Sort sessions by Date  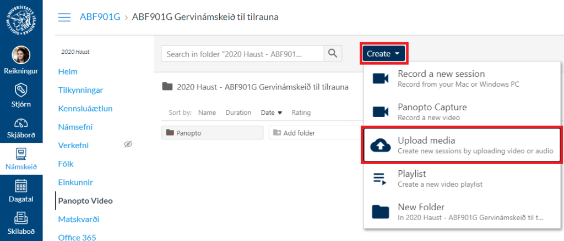tap(268, 113)
